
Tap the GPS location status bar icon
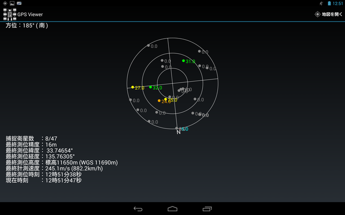pos(5,3)
